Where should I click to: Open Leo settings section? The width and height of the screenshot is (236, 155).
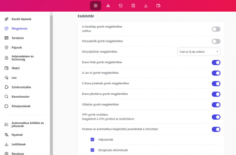point(14,77)
